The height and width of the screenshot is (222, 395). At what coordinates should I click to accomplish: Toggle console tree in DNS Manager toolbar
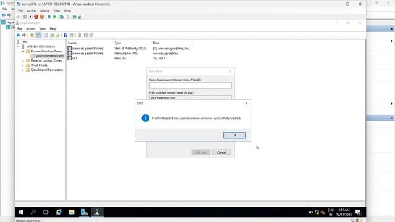coord(38,35)
